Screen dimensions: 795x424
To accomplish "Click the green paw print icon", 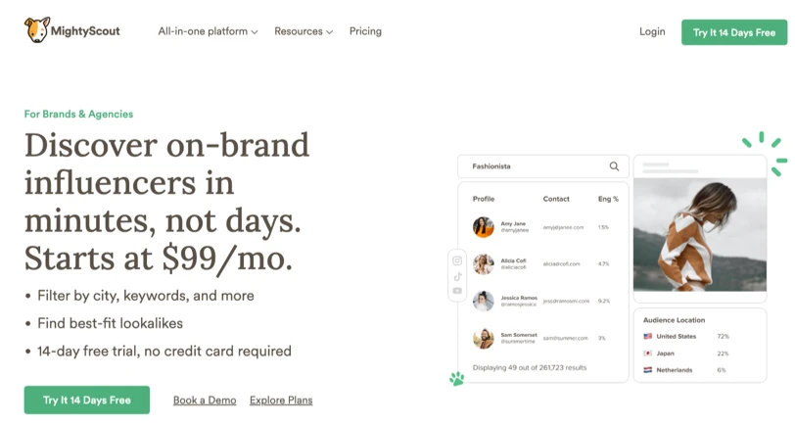I will pyautogui.click(x=456, y=377).
